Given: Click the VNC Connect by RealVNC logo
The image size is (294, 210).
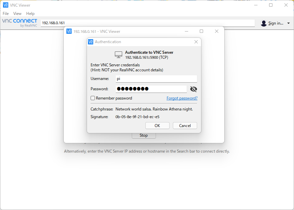Looking at the screenshot, I should 20,23.
